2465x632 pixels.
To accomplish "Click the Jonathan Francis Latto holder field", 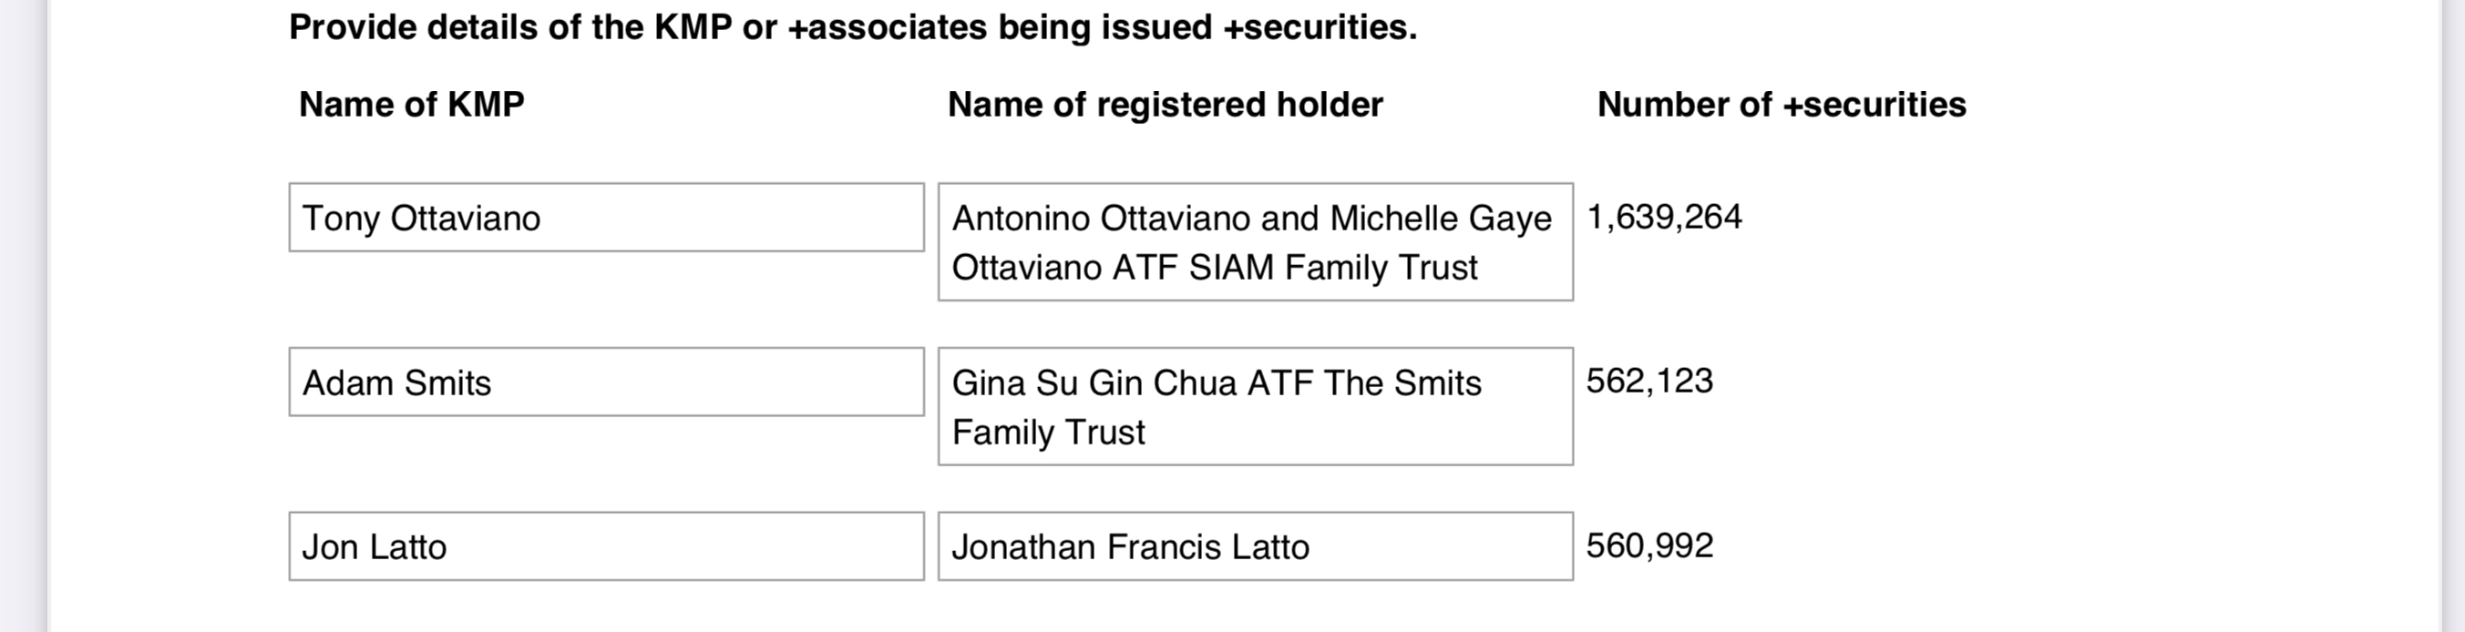I will [1256, 546].
